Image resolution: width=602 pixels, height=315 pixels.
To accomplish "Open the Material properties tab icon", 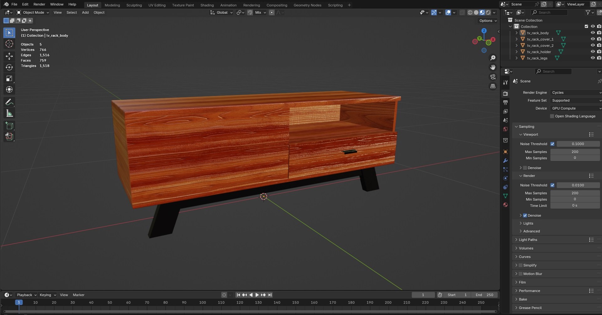I will (x=505, y=205).
